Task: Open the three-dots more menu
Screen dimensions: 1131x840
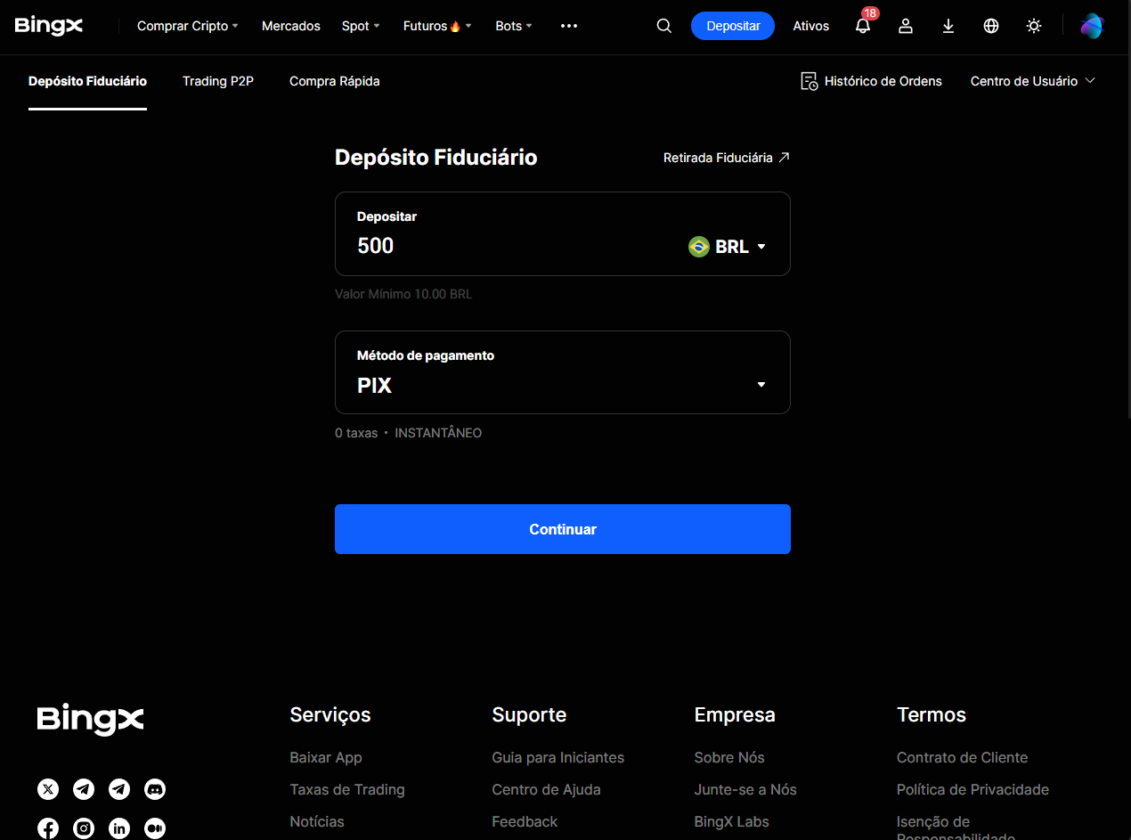Action: [x=569, y=26]
